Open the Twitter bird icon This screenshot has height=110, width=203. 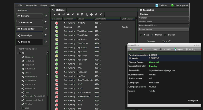(157, 5)
